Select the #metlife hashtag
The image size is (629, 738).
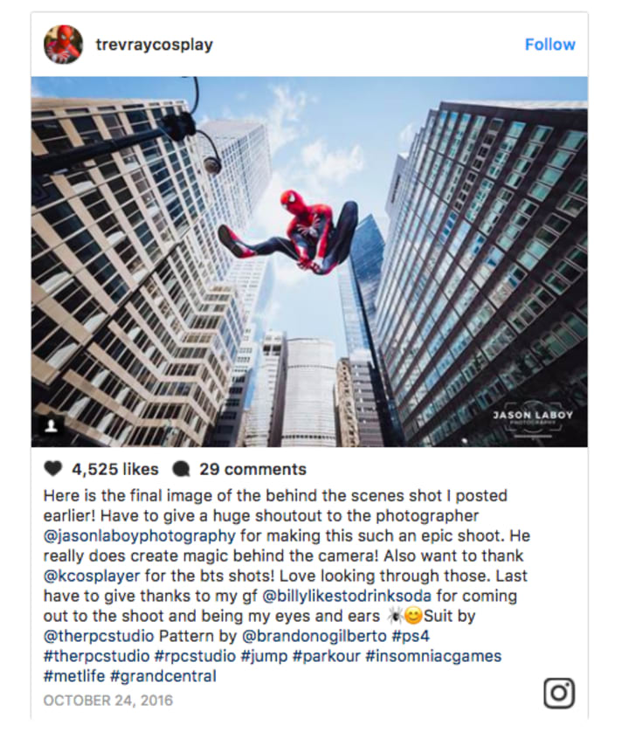click(x=74, y=676)
